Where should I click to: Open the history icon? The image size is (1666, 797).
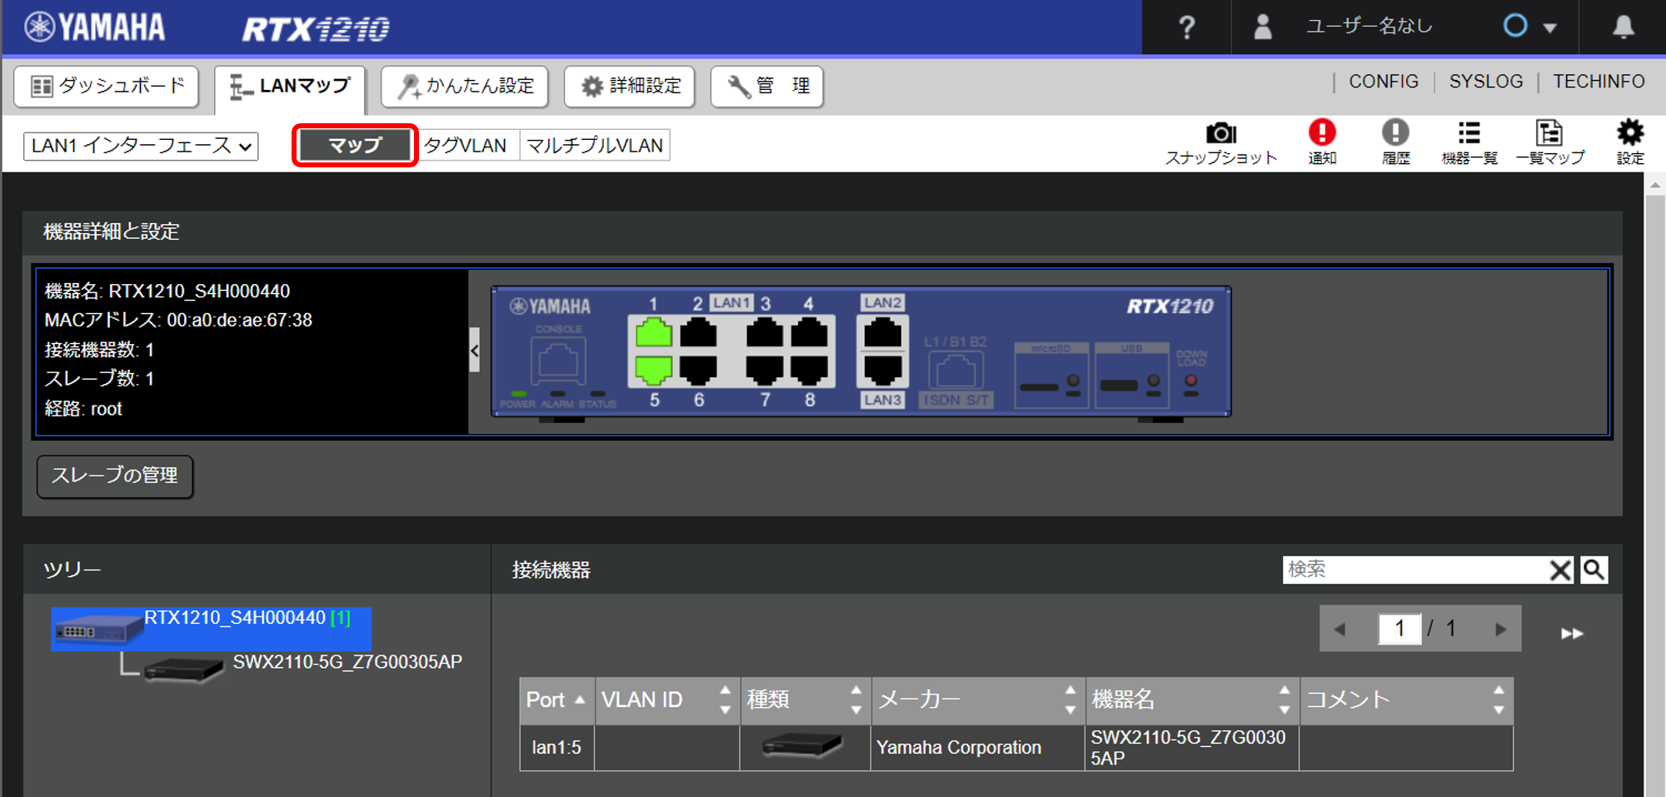[x=1395, y=133]
